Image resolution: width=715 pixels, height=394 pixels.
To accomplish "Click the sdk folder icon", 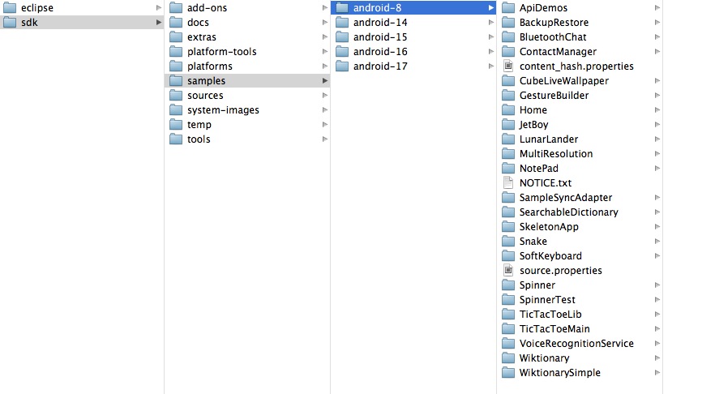I will [x=10, y=23].
